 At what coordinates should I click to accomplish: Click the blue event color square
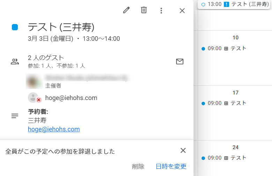pyautogui.click(x=15, y=27)
